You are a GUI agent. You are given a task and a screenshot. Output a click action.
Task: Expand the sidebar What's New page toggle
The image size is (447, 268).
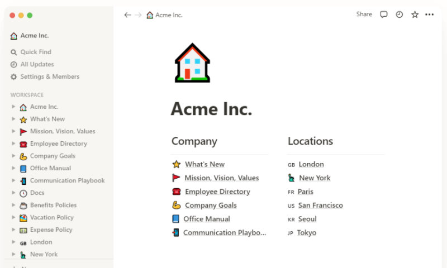(x=13, y=119)
